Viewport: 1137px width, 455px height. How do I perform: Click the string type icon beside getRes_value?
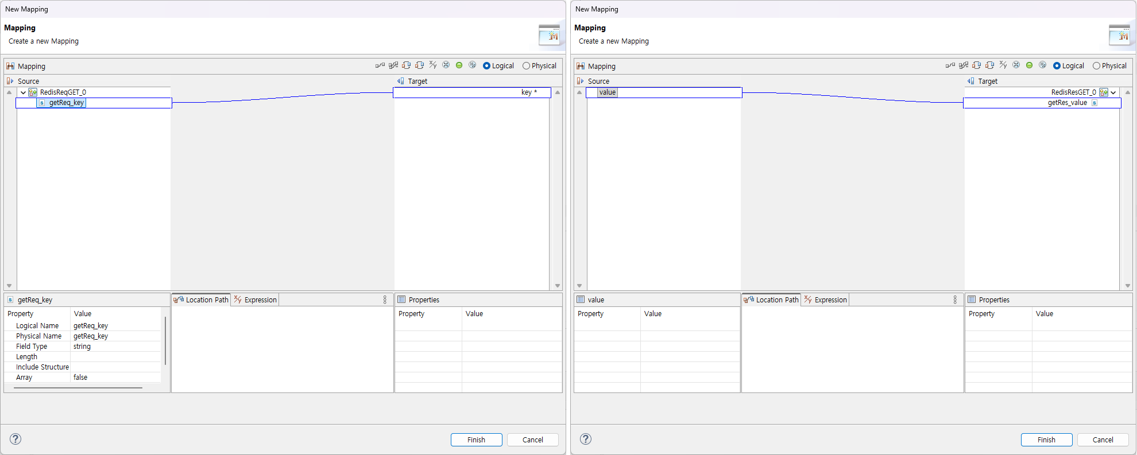click(1095, 103)
